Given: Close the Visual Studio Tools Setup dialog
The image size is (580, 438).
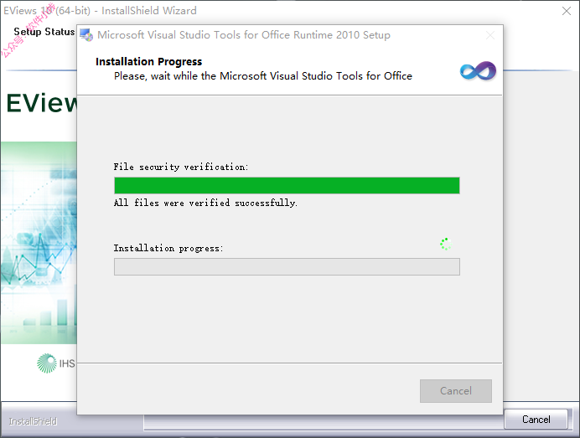Looking at the screenshot, I should tap(490, 35).
